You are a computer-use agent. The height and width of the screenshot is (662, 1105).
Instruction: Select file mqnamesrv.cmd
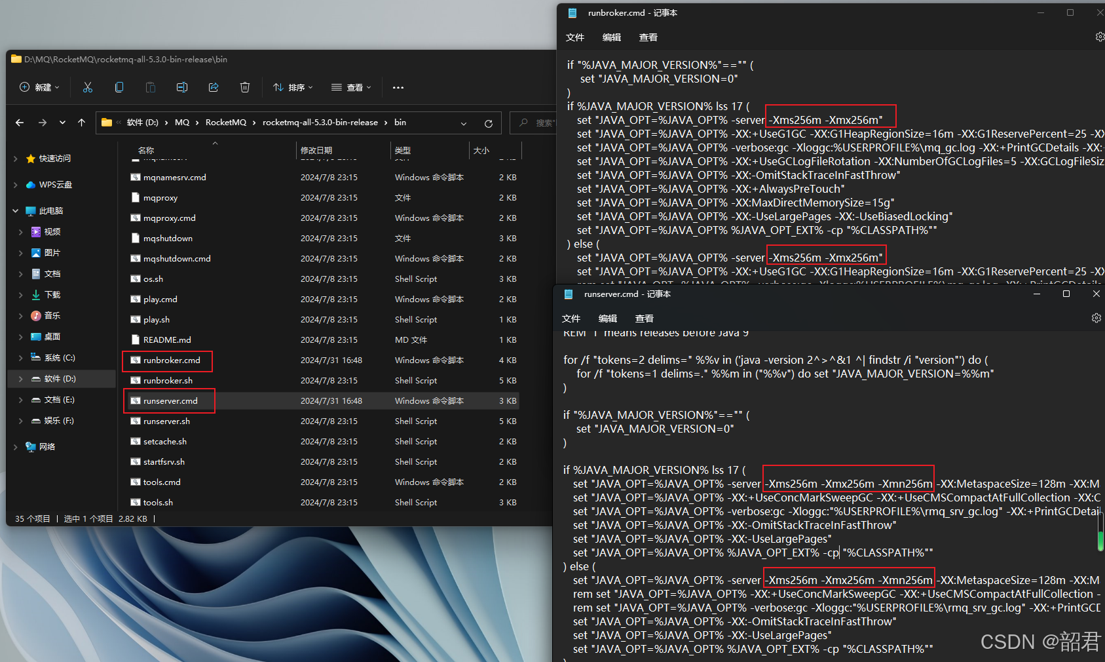pyautogui.click(x=174, y=178)
